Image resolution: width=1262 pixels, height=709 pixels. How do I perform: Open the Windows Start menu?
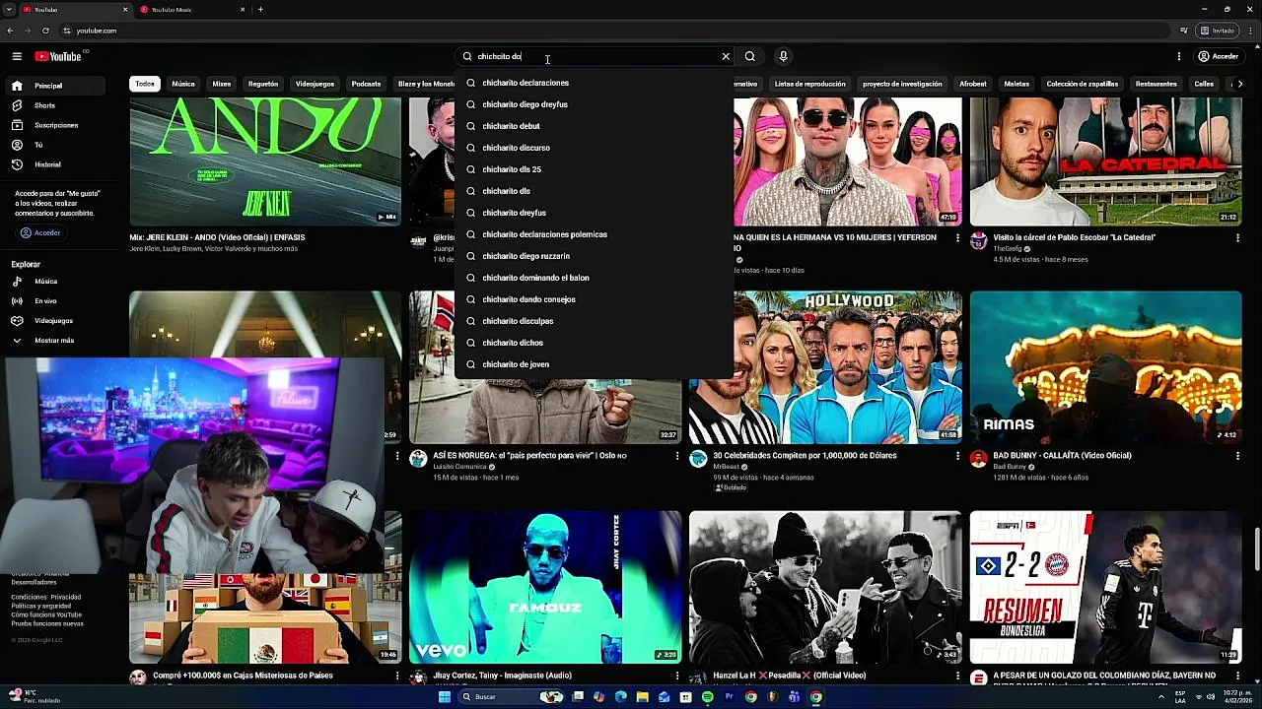445,697
